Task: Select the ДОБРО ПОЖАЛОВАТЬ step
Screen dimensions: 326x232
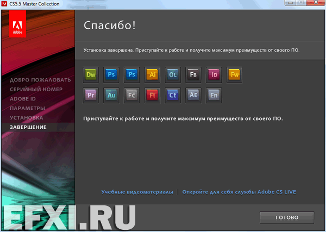Action: (x=40, y=80)
